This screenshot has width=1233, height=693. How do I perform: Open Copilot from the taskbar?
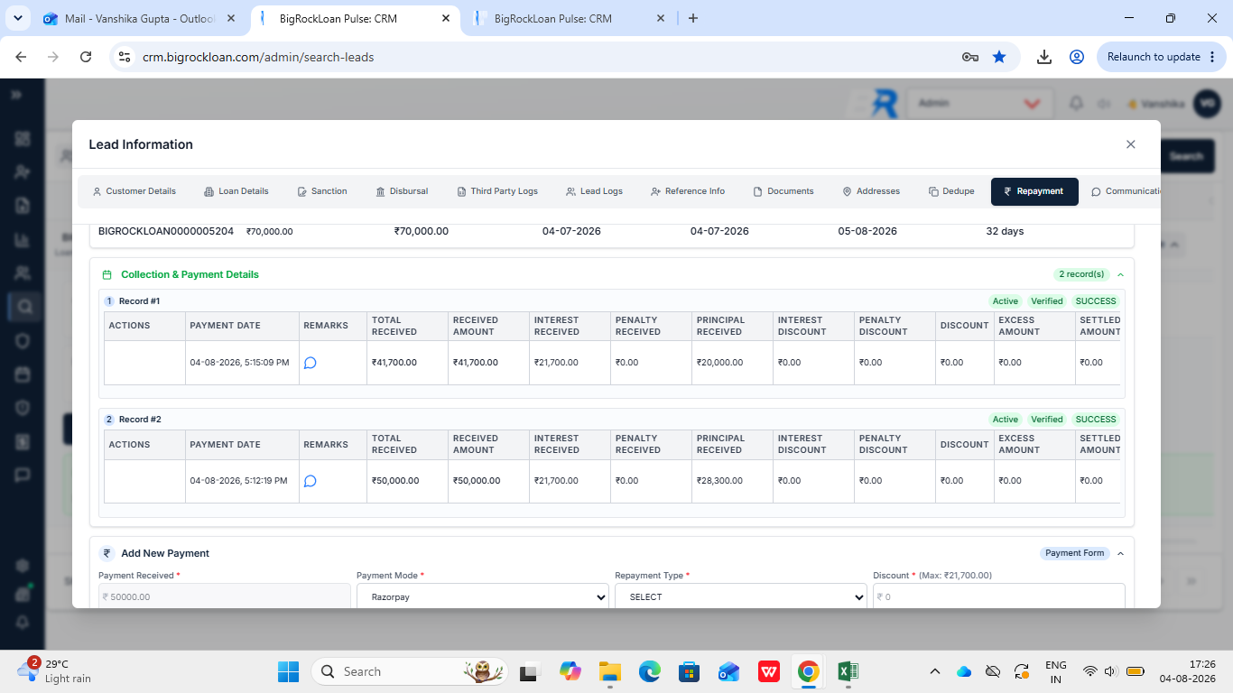click(570, 671)
